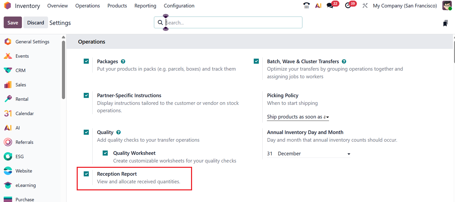
Task: Disable the Packages checkbox
Action: point(86,62)
